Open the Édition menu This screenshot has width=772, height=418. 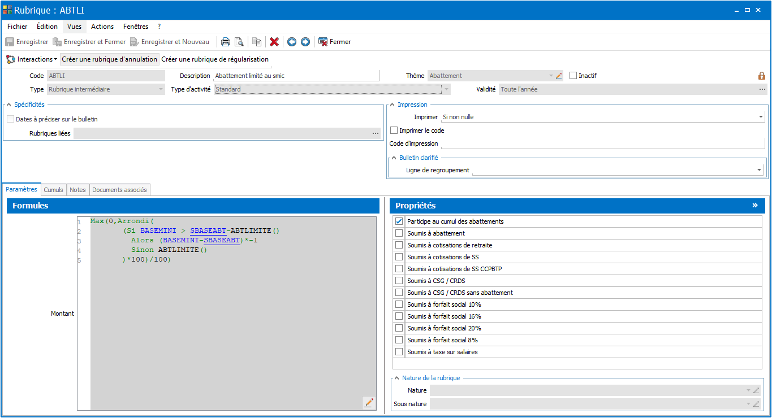click(47, 27)
